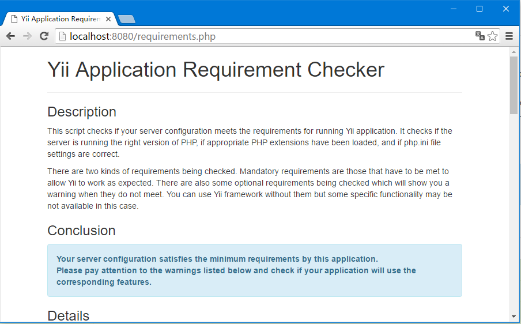Click the scrollbar down arrow
This screenshot has height=324, width=521.
(514, 317)
